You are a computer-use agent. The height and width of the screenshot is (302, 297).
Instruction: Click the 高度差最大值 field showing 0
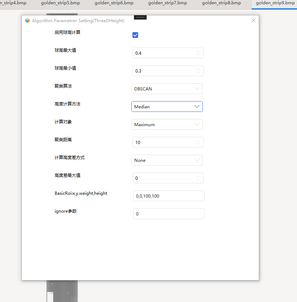click(x=168, y=178)
